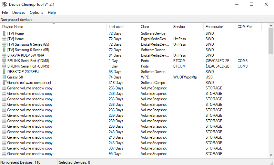The width and height of the screenshot is (274, 165).
Task: Open the Devices menu
Action: (x=19, y=13)
